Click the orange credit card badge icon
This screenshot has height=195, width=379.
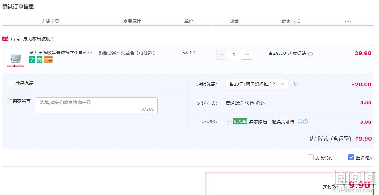[48, 59]
